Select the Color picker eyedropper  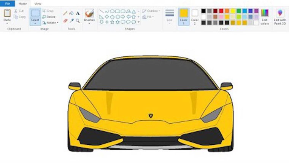click(x=71, y=21)
